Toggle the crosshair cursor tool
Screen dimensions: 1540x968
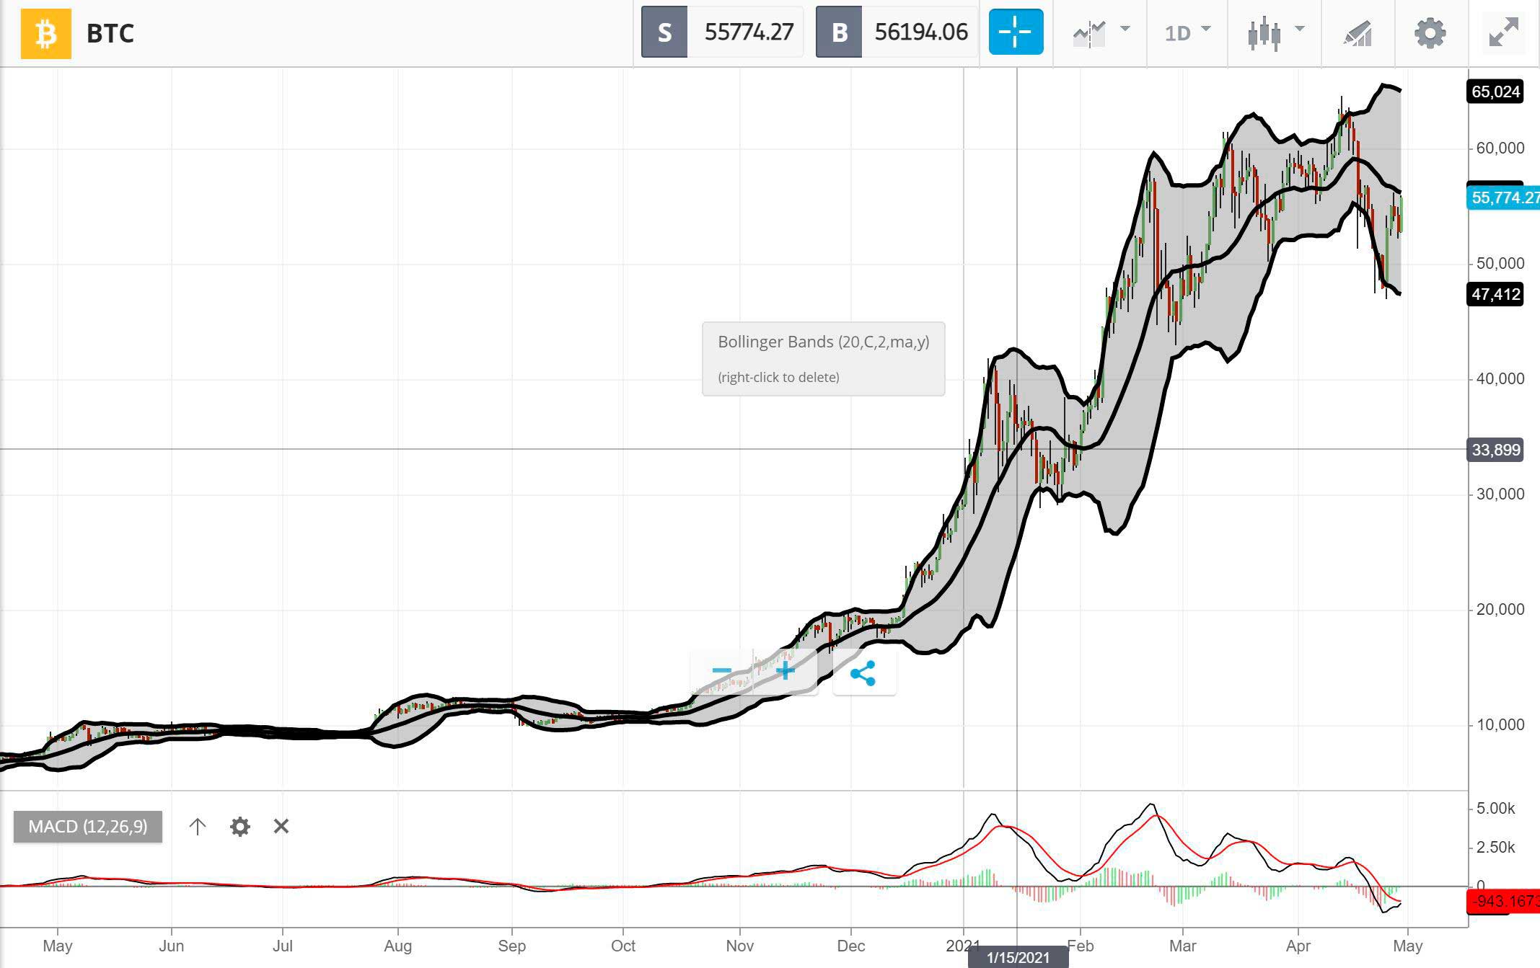1016,32
